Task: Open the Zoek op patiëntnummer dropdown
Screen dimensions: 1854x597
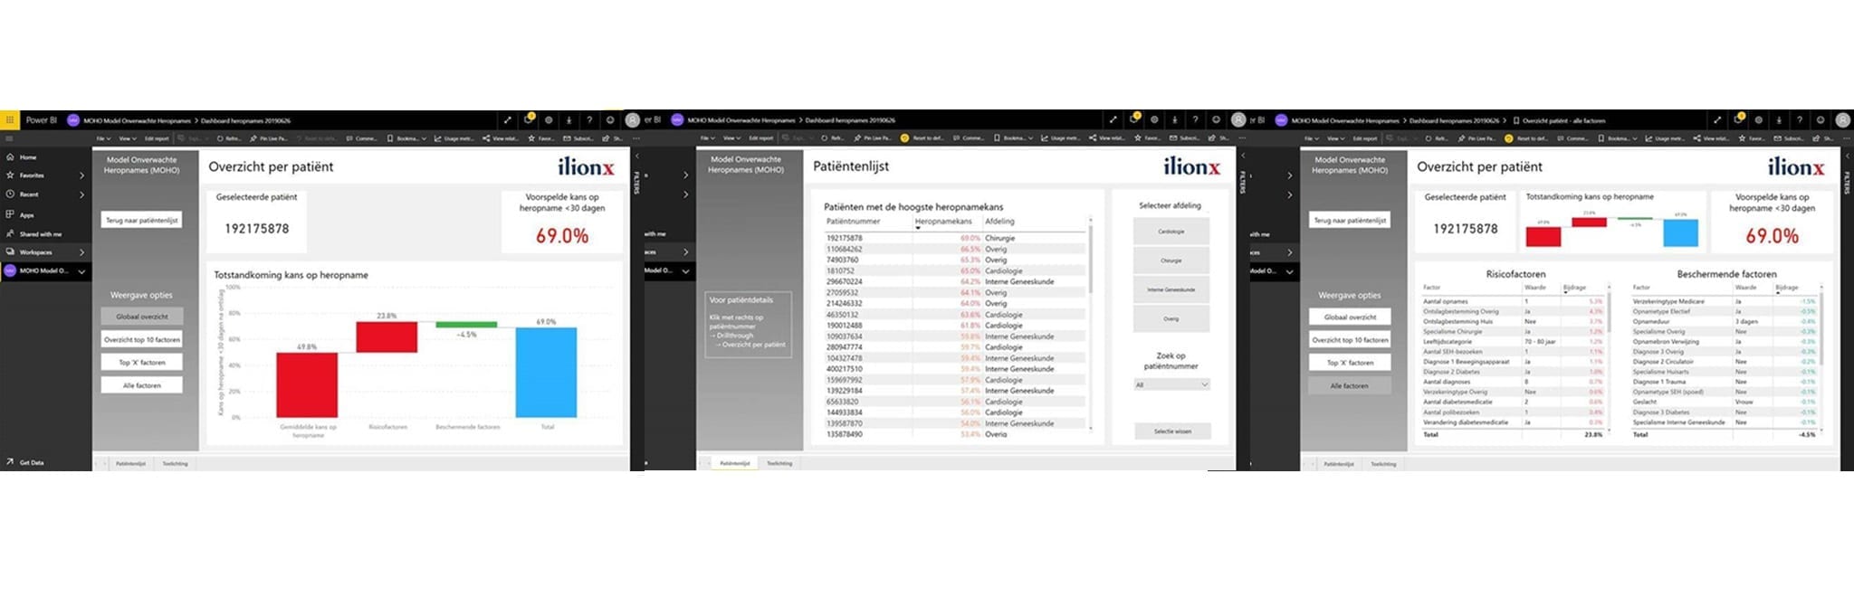Action: click(x=1171, y=384)
